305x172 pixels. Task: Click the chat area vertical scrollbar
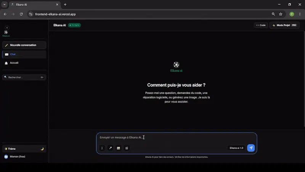pos(304,79)
